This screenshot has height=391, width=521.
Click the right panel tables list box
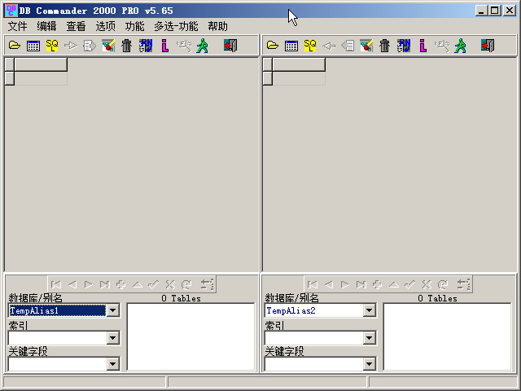point(447,336)
